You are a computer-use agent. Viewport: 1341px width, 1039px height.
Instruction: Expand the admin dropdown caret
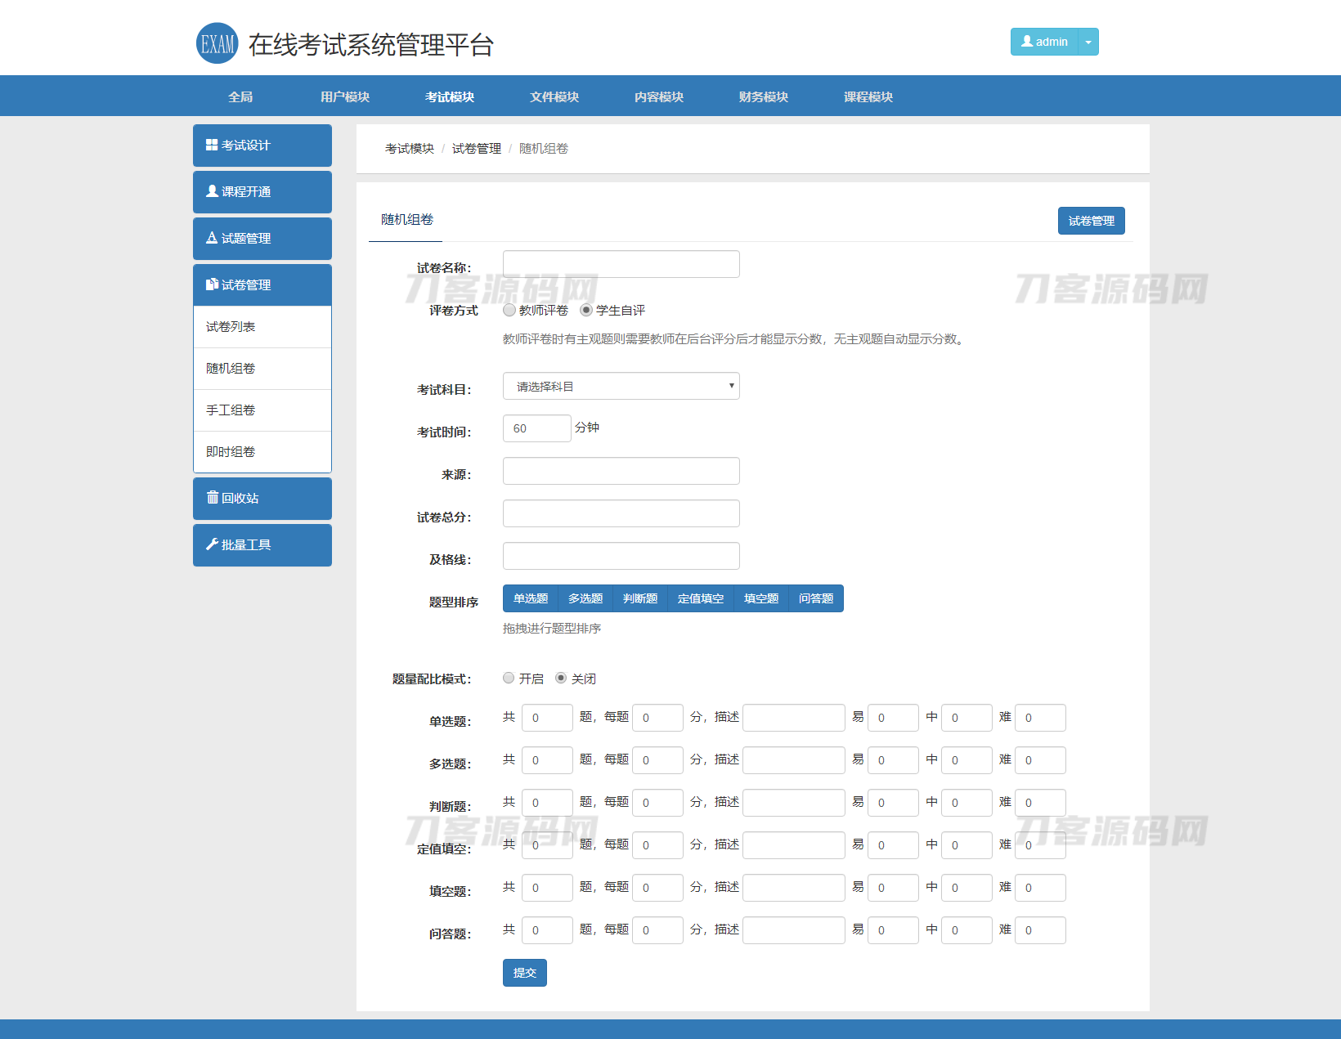(1088, 42)
